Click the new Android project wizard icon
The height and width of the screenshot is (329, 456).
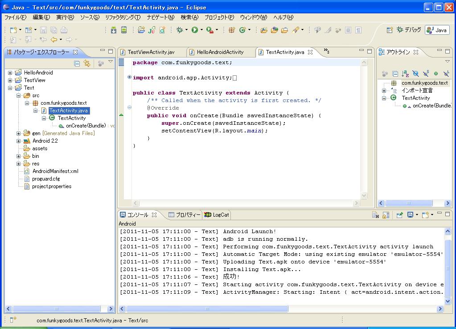(x=141, y=30)
